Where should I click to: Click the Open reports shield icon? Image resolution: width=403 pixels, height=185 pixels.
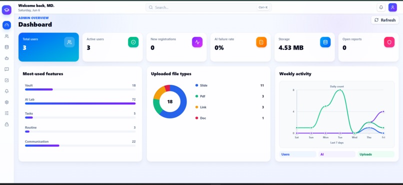pos(389,42)
